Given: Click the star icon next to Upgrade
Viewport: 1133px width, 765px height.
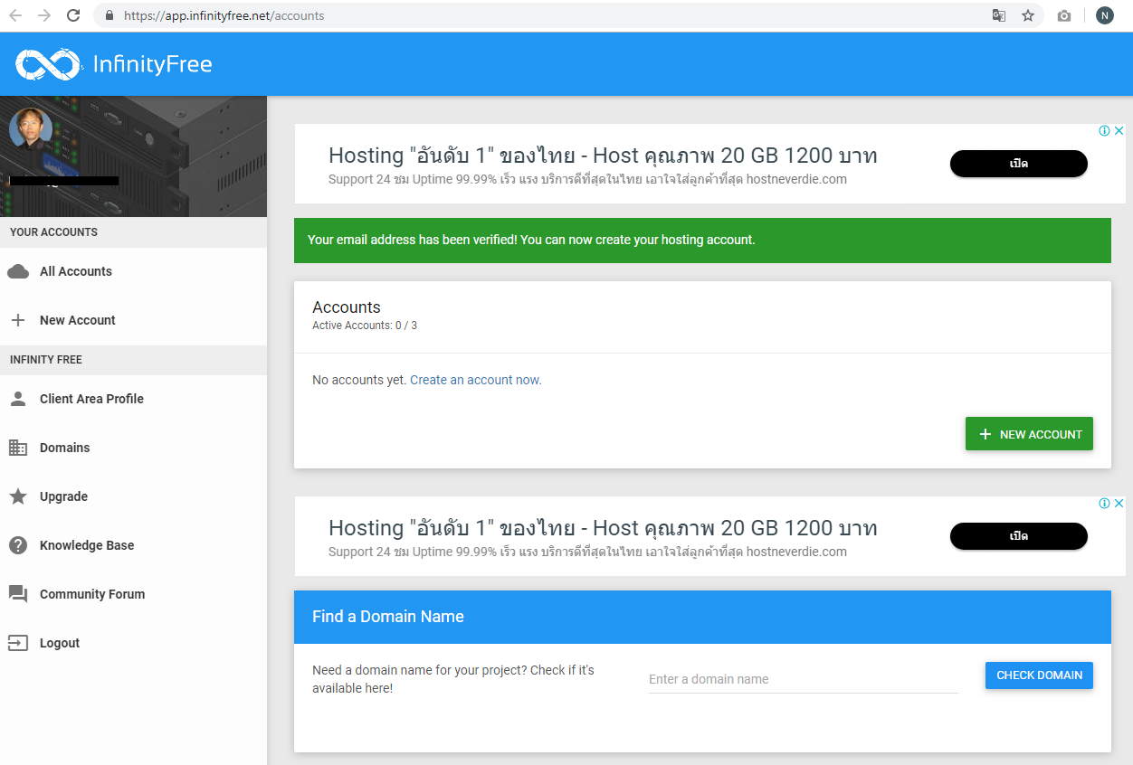Looking at the screenshot, I should 18,496.
